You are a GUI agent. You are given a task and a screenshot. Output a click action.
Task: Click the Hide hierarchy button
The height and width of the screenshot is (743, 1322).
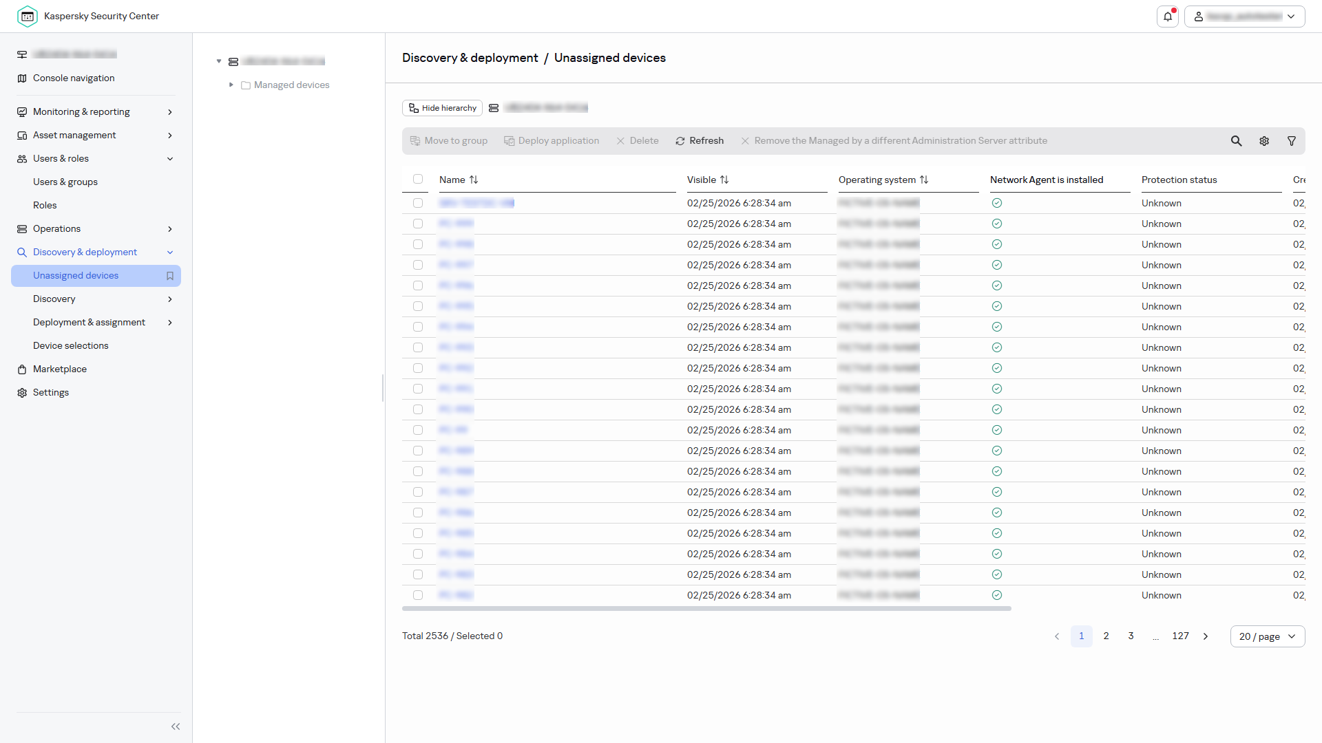tap(442, 108)
